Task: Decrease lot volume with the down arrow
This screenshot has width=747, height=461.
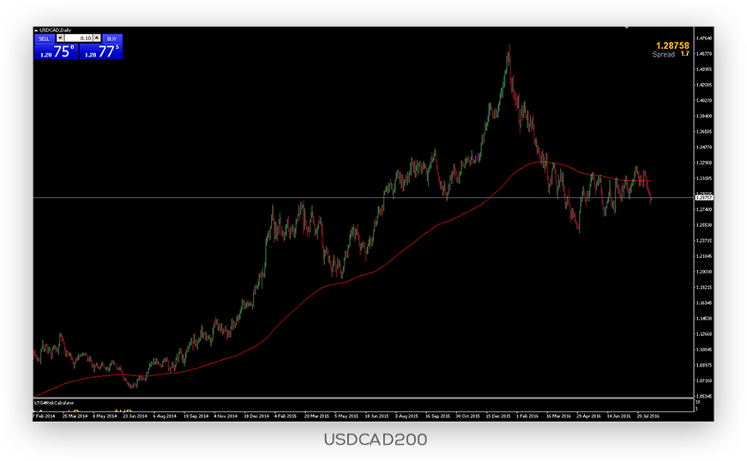Action: [60, 39]
